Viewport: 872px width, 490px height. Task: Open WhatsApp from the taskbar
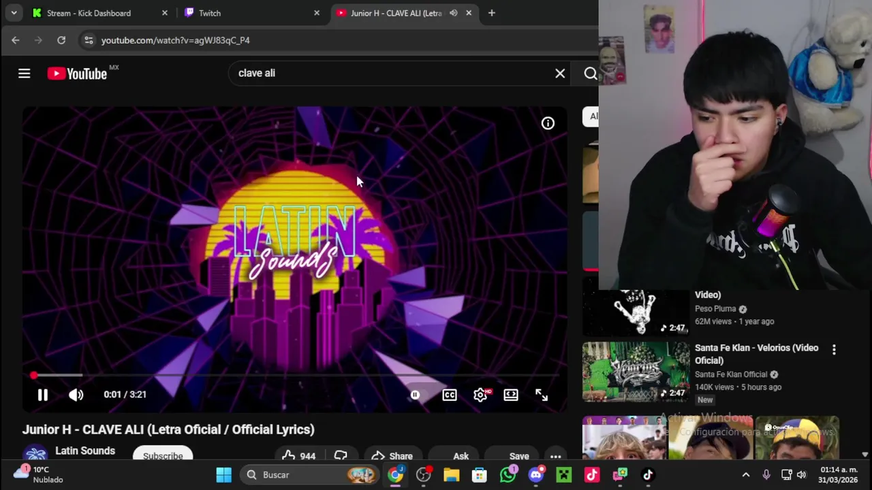tap(508, 475)
